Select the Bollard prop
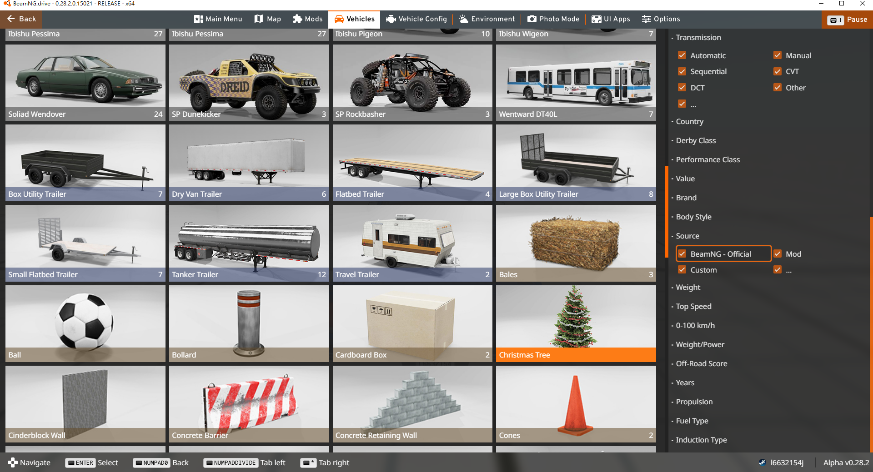This screenshot has width=873, height=472. coord(249,323)
